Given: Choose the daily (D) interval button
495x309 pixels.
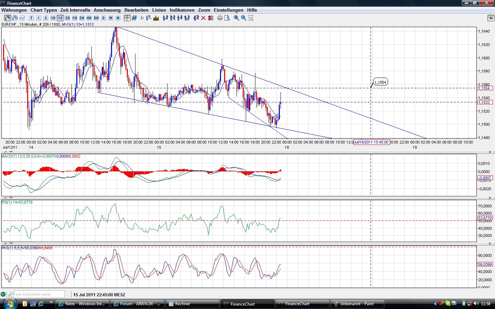Looking at the screenshot, I should (103, 18).
